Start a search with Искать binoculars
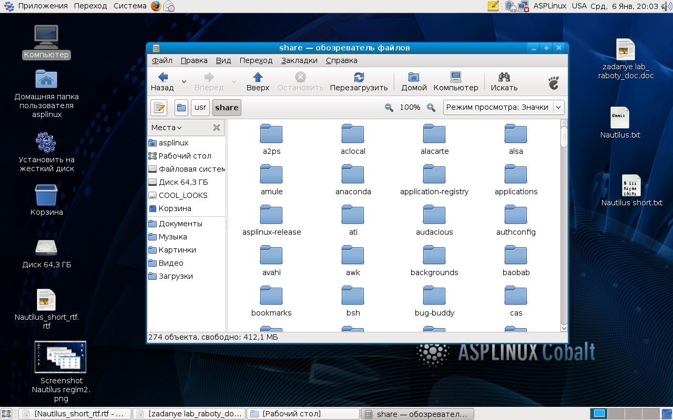Viewport: 673px width, 420px height. (x=504, y=82)
